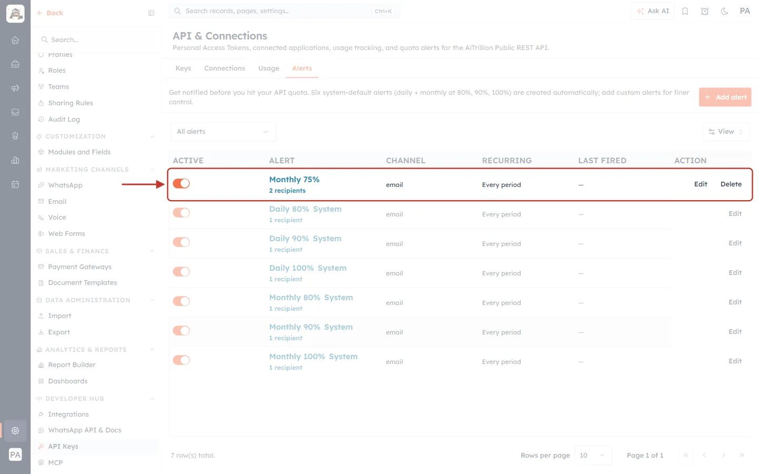Toggle the Daily 80% alert switch

181,213
